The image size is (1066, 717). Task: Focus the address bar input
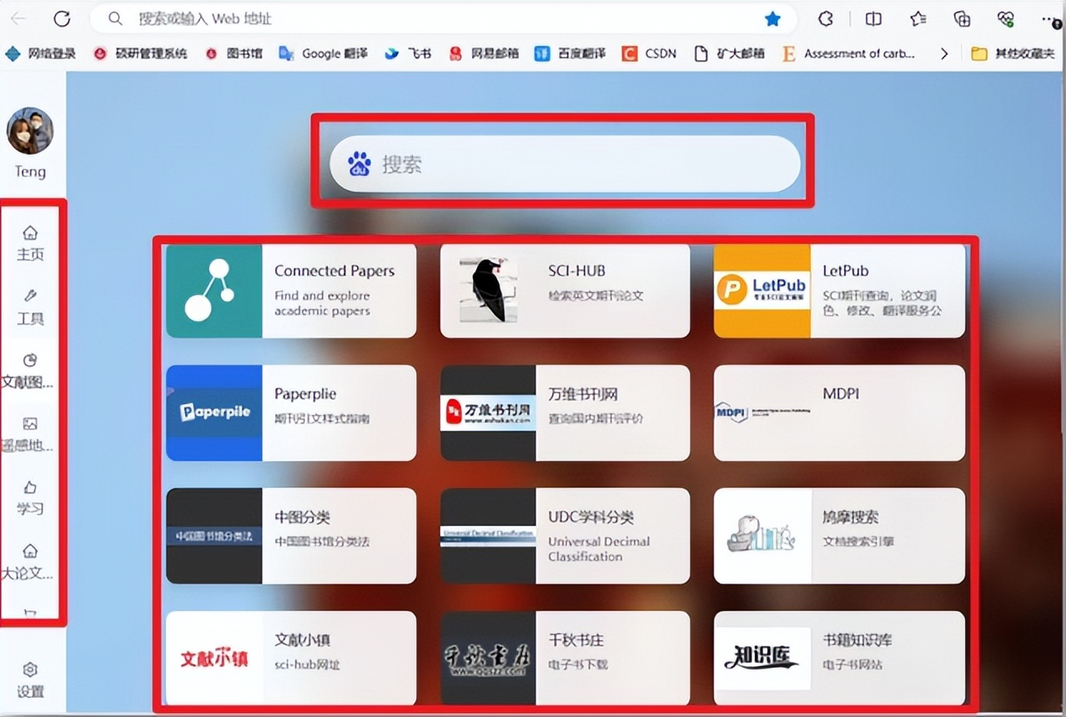[x=442, y=18]
